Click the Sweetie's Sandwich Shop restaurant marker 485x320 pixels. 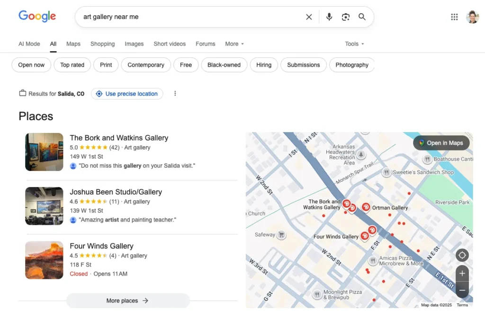pyautogui.click(x=386, y=172)
